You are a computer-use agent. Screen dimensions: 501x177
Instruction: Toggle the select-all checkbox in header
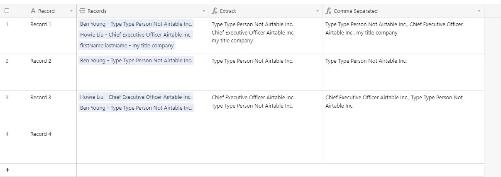coord(7,11)
